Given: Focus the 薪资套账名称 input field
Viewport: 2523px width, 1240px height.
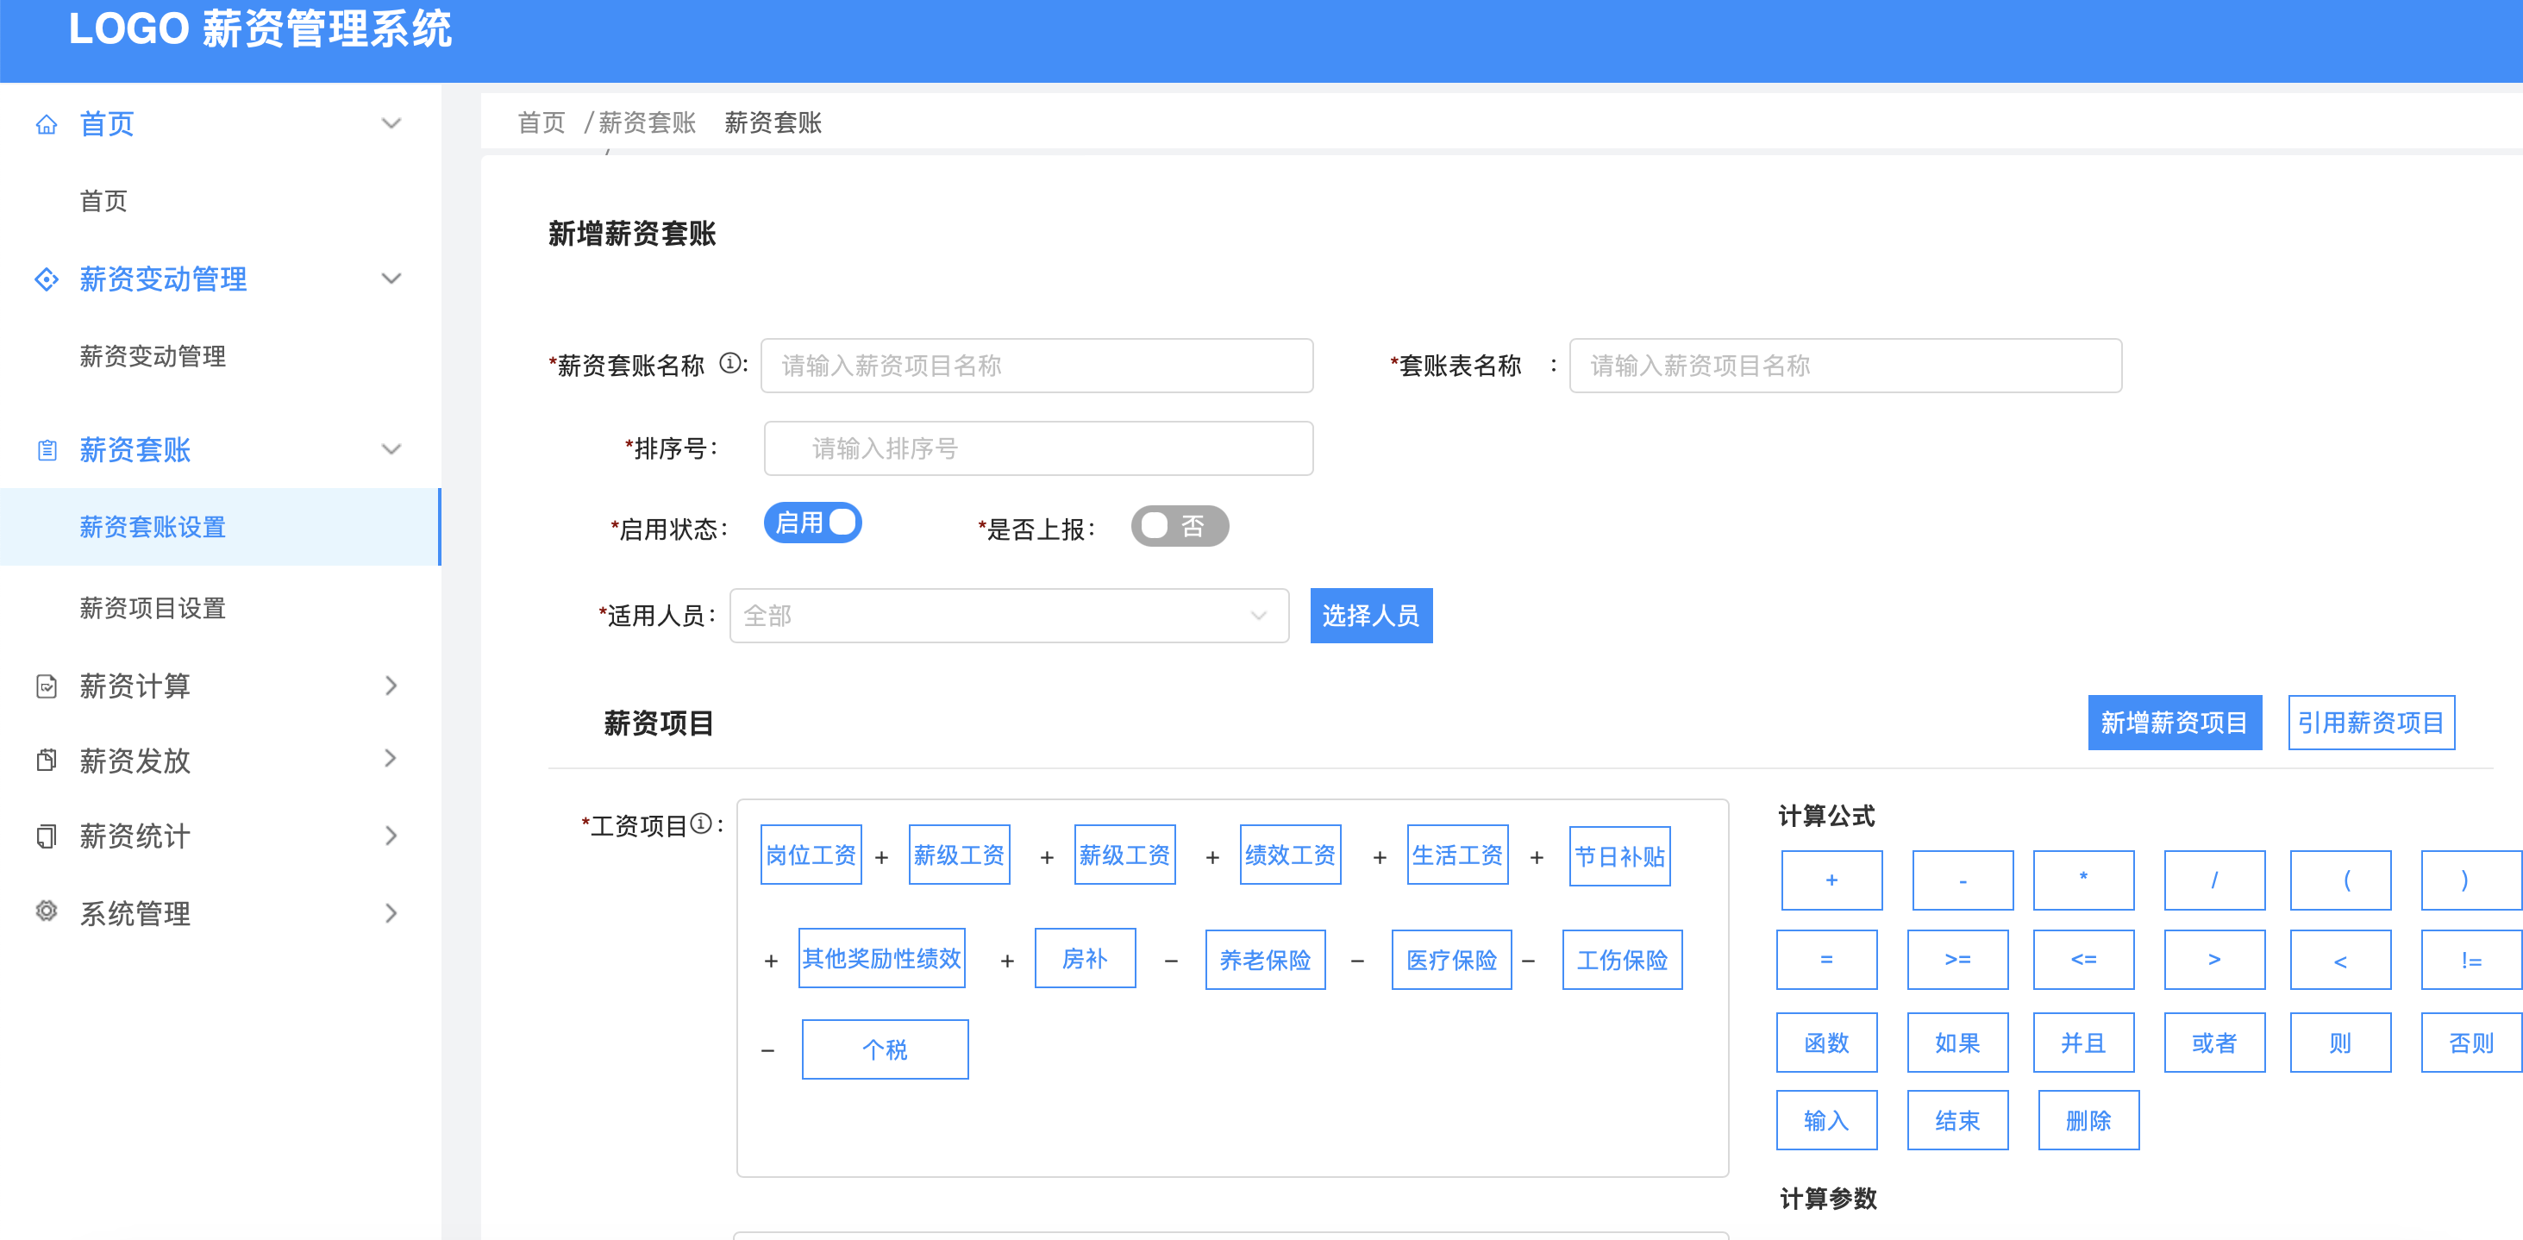Looking at the screenshot, I should coord(1036,366).
